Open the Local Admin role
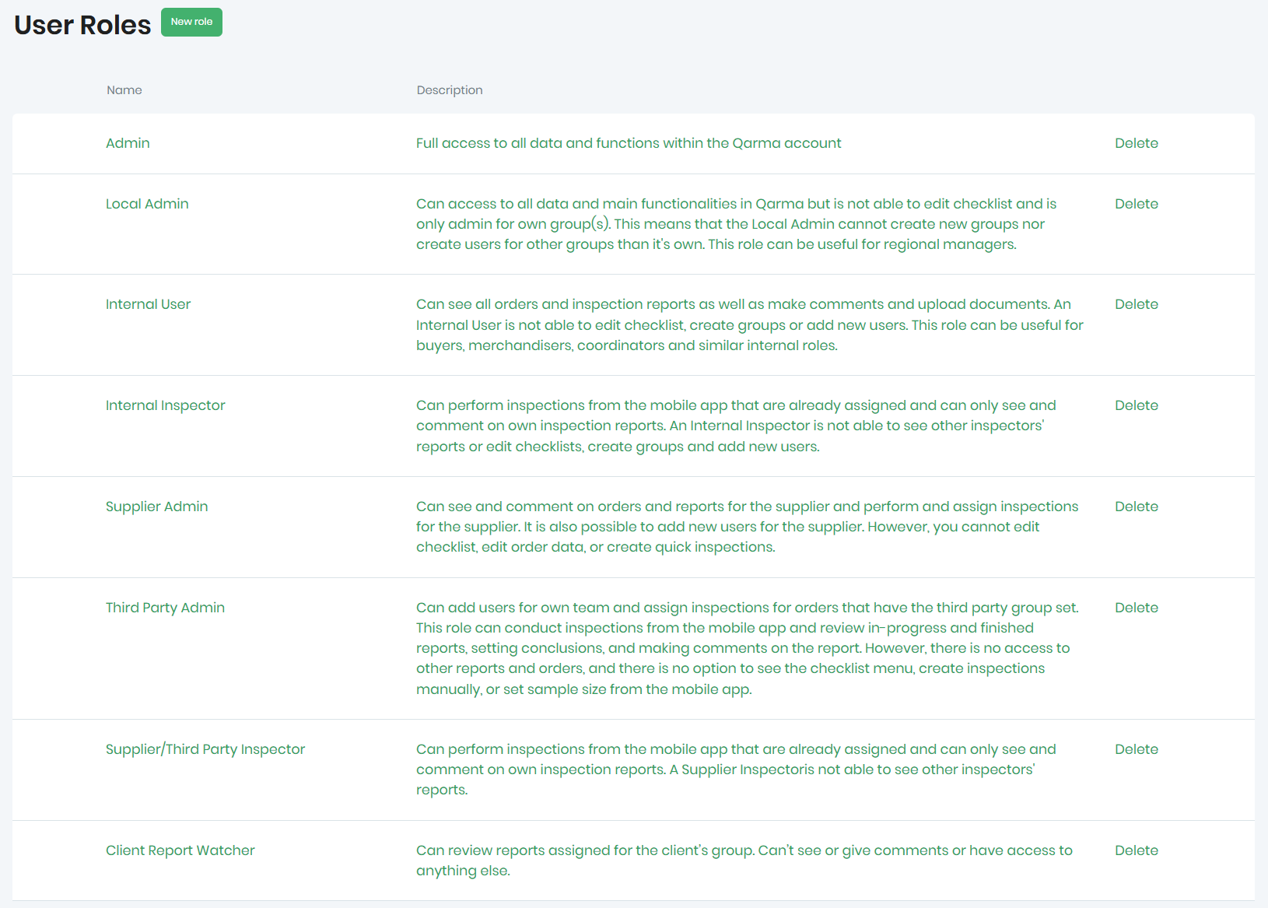Image resolution: width=1268 pixels, height=908 pixels. click(x=147, y=204)
